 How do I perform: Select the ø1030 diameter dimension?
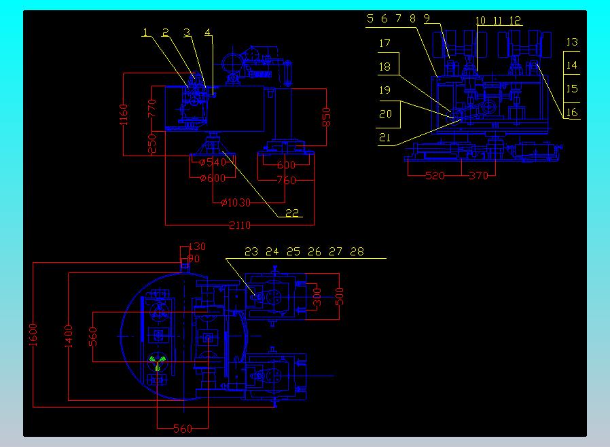pos(236,202)
